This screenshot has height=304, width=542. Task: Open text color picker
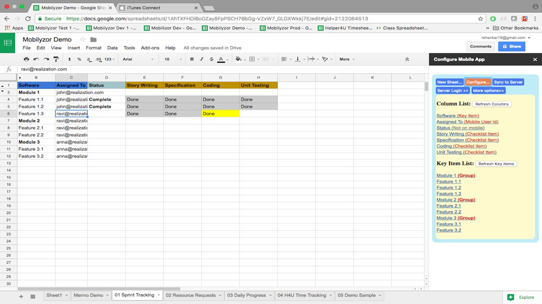click(x=221, y=59)
